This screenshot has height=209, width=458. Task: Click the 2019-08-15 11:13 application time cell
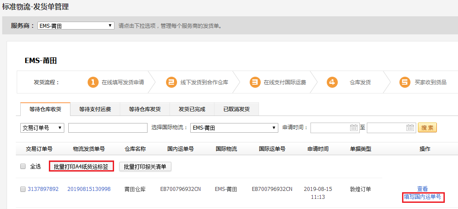318,193
